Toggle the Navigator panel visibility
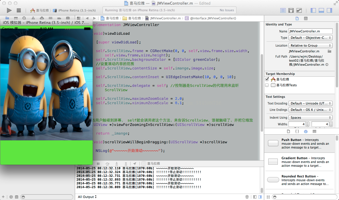The width and height of the screenshot is (339, 200). pyautogui.click(x=313, y=10)
